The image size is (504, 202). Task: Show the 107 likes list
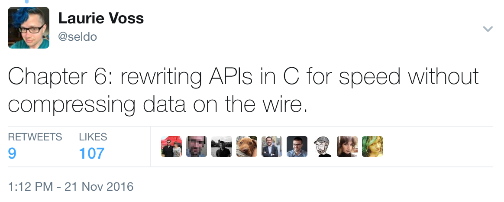[92, 153]
